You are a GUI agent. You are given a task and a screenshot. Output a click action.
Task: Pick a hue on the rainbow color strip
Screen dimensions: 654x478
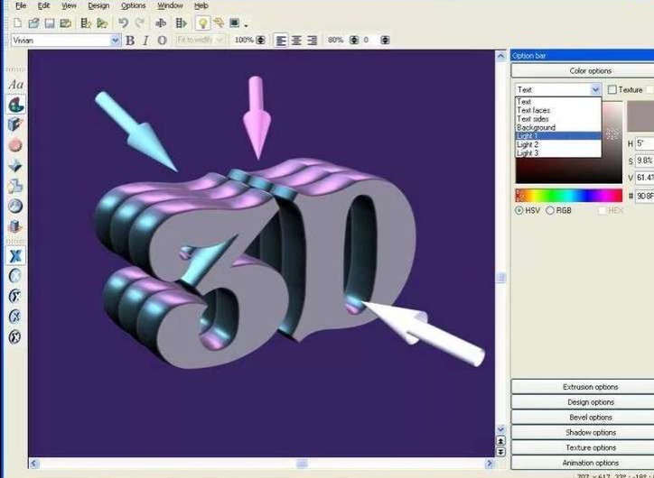tap(569, 196)
